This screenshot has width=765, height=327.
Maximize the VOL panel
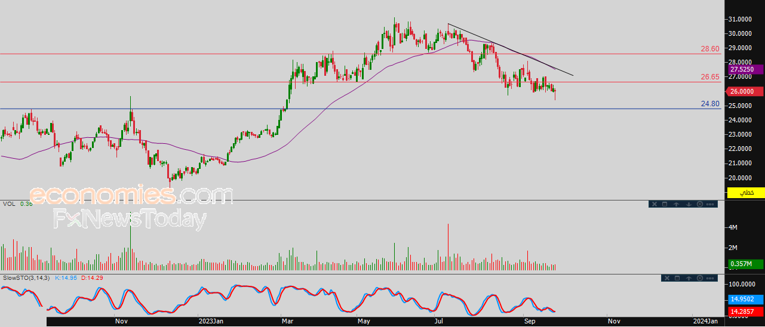click(x=665, y=204)
